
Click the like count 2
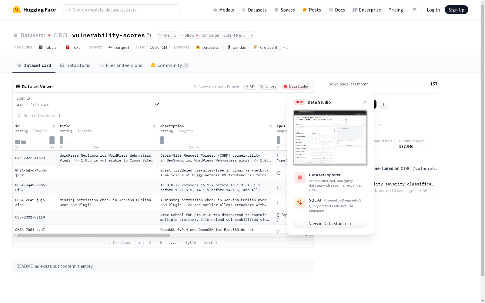(x=175, y=35)
